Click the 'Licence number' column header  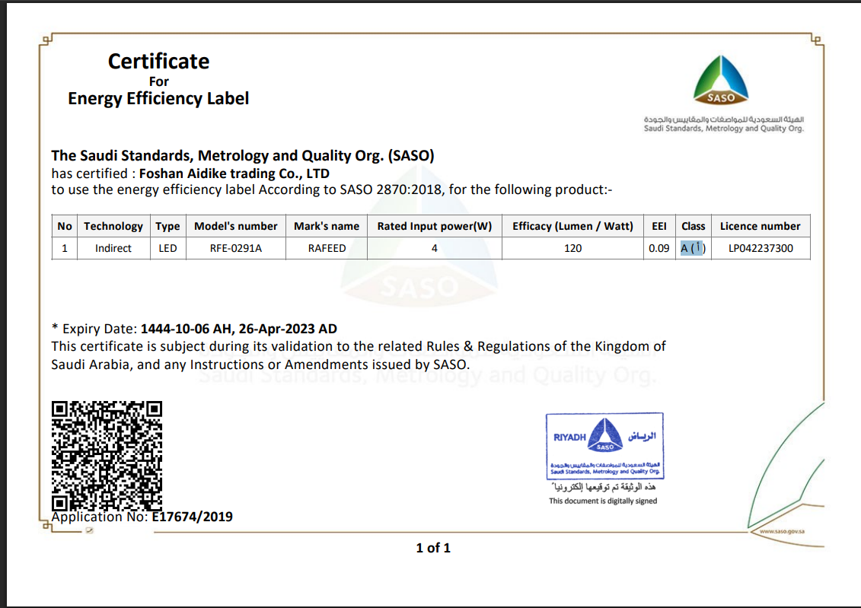tap(761, 226)
